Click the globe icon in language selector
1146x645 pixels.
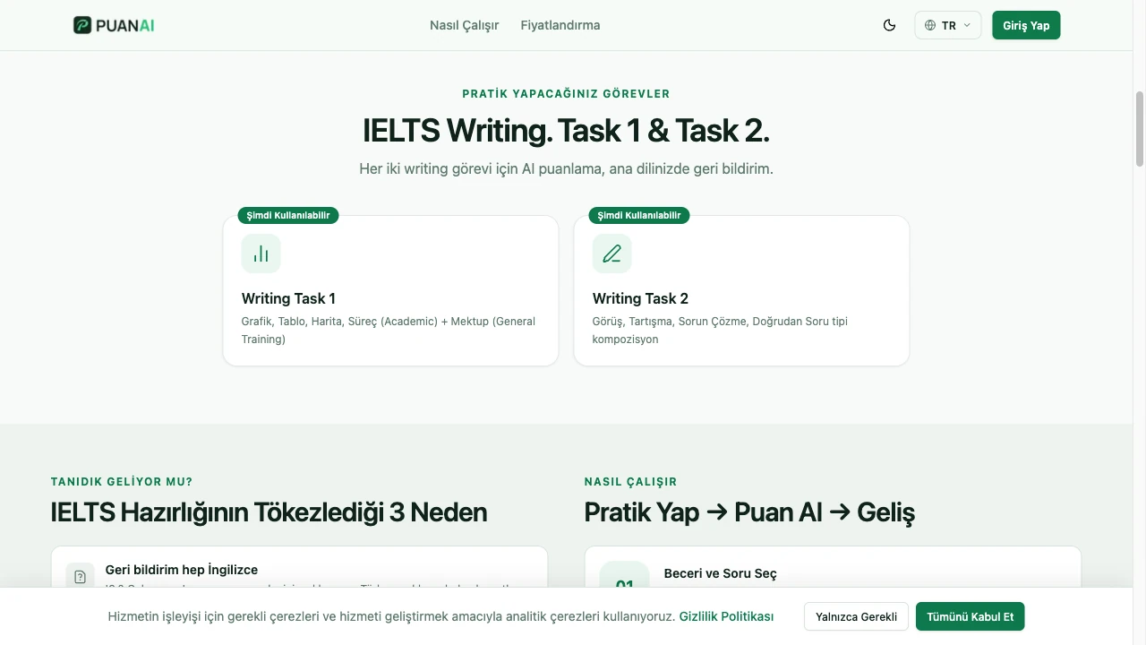click(930, 25)
